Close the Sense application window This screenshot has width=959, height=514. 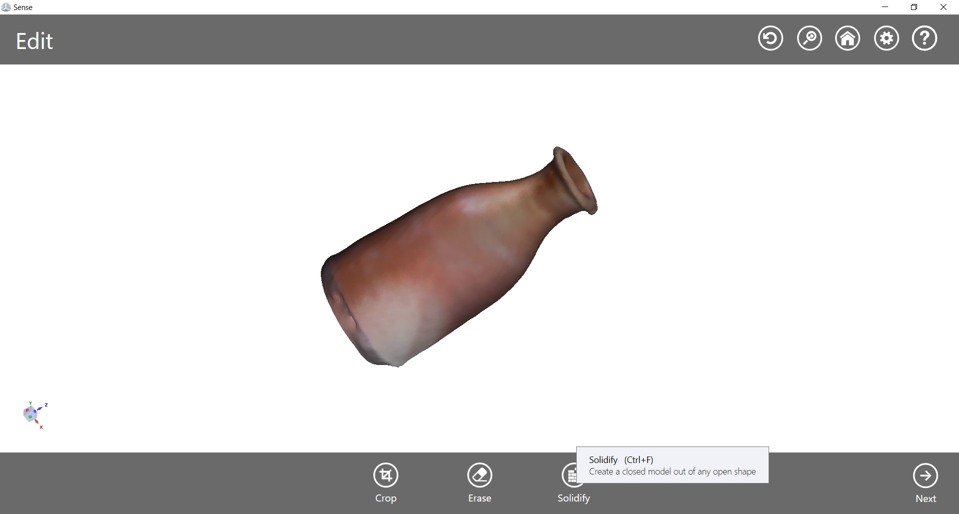(x=944, y=7)
